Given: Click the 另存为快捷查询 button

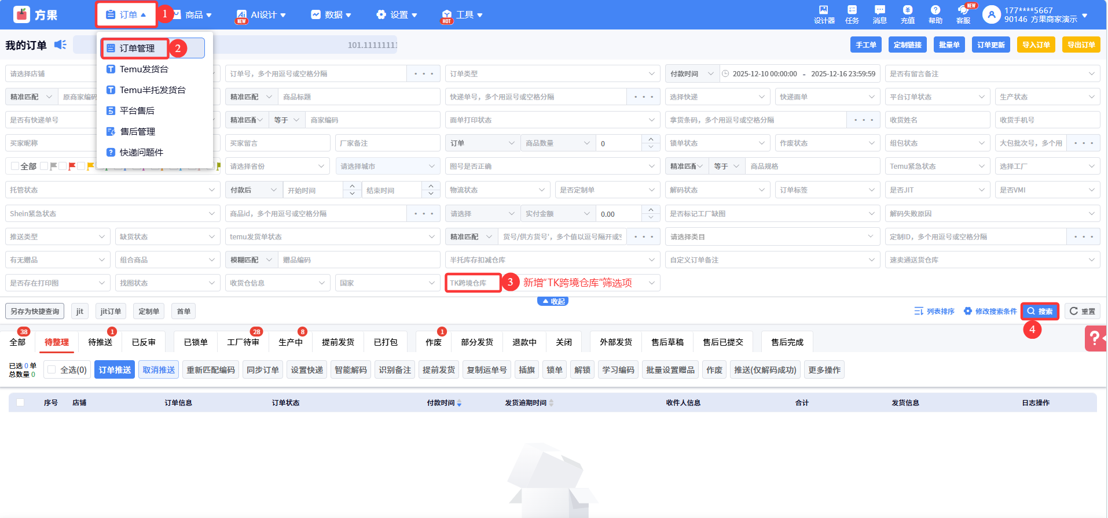Looking at the screenshot, I should click(35, 311).
